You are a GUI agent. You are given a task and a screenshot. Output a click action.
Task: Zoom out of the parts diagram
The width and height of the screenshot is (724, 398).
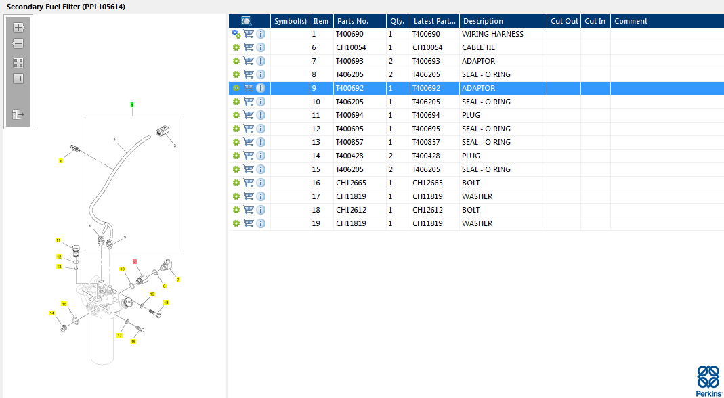pyautogui.click(x=18, y=43)
